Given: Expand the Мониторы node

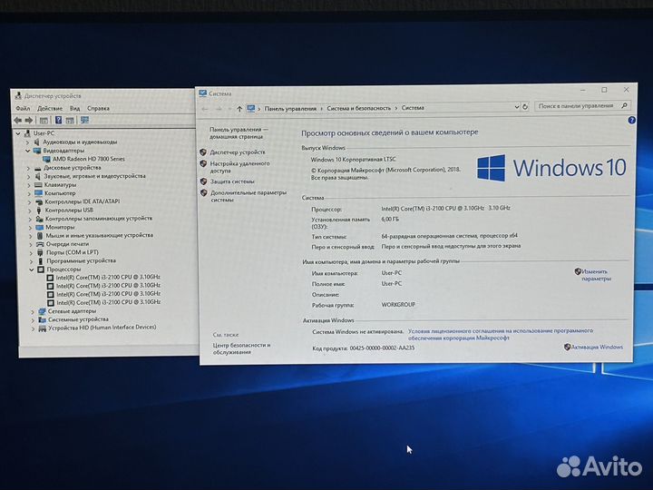Looking at the screenshot, I should pos(30,228).
